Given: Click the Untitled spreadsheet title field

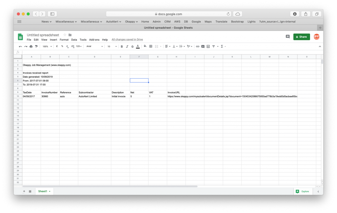Looking at the screenshot, I should [43, 35].
